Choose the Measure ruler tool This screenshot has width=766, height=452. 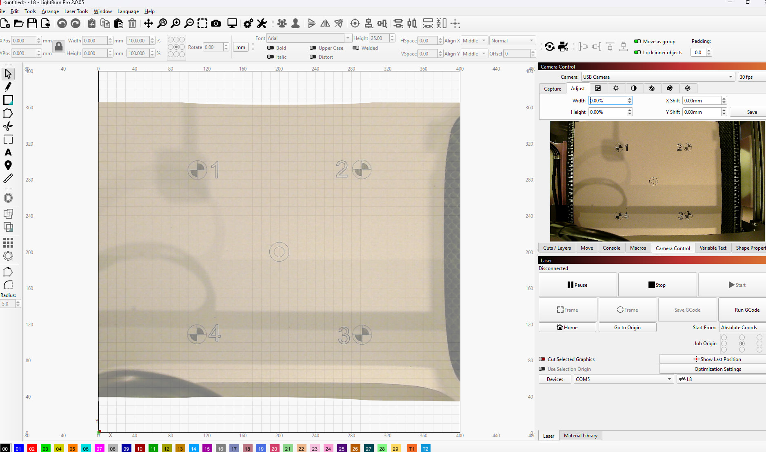(8, 179)
